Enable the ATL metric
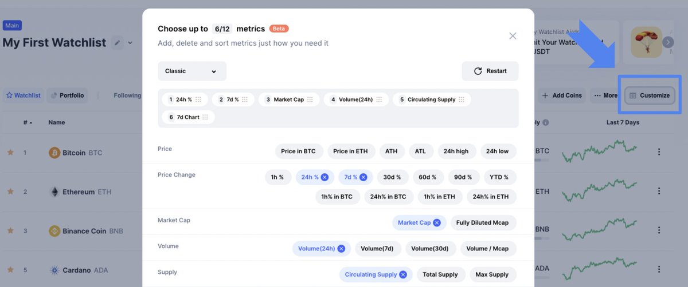 [x=420, y=152]
